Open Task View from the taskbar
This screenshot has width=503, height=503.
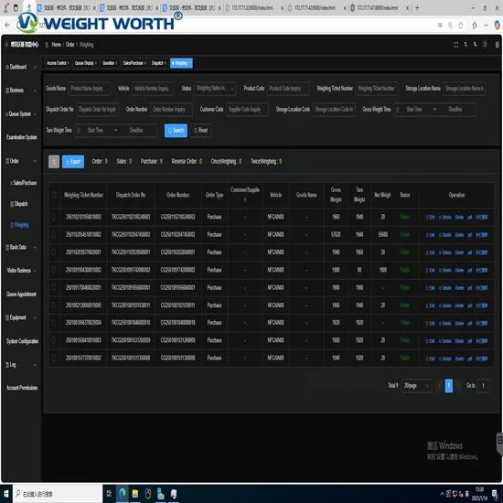coord(109,494)
